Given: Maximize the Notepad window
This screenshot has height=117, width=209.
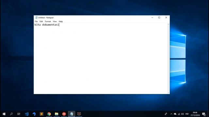Looking at the screenshot, I should (159, 18).
